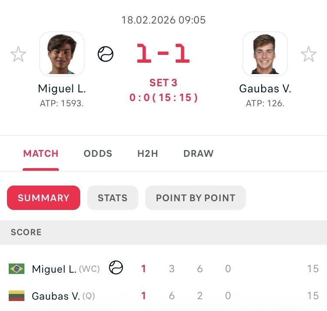Select the SUMMARY button

[x=44, y=198]
